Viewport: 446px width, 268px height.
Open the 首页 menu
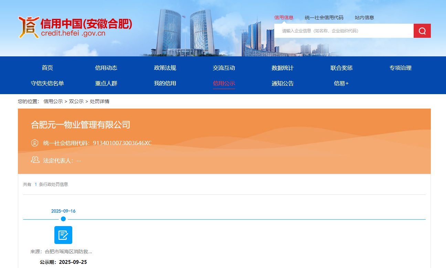(x=47, y=68)
